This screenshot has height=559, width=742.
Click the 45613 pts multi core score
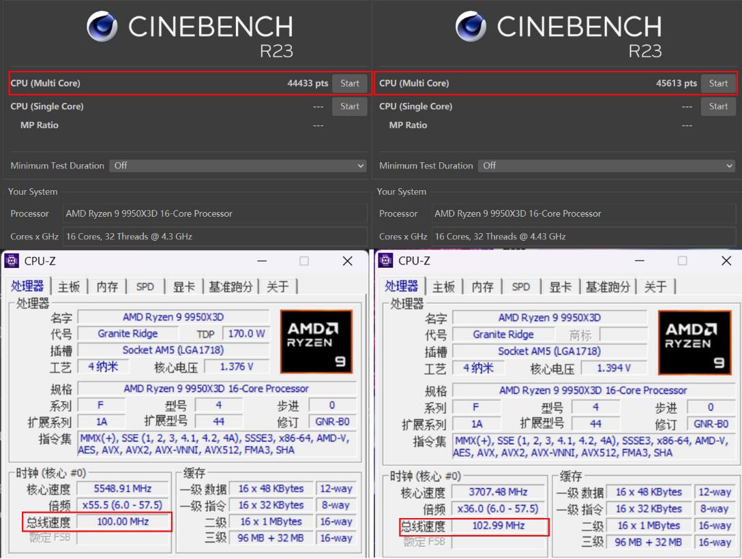click(x=677, y=83)
